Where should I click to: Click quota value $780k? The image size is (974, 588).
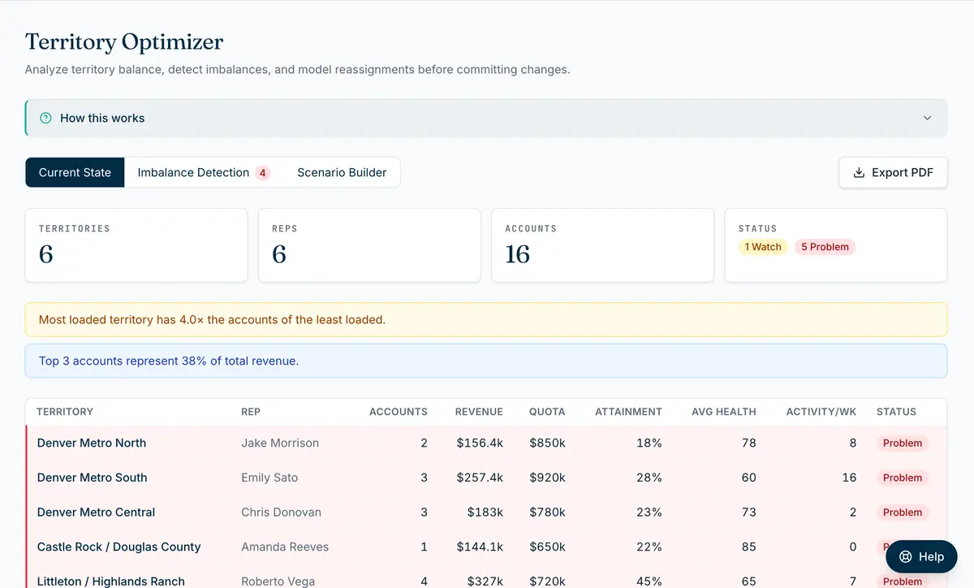point(548,512)
